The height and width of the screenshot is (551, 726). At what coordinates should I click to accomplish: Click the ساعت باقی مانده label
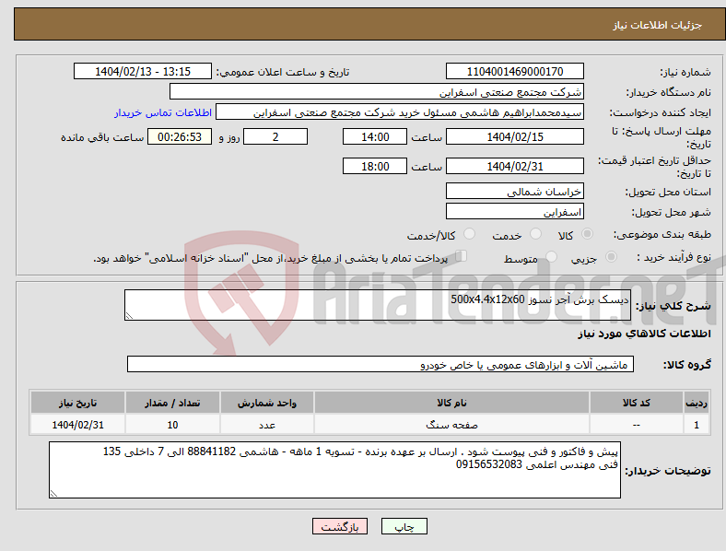pyautogui.click(x=102, y=137)
